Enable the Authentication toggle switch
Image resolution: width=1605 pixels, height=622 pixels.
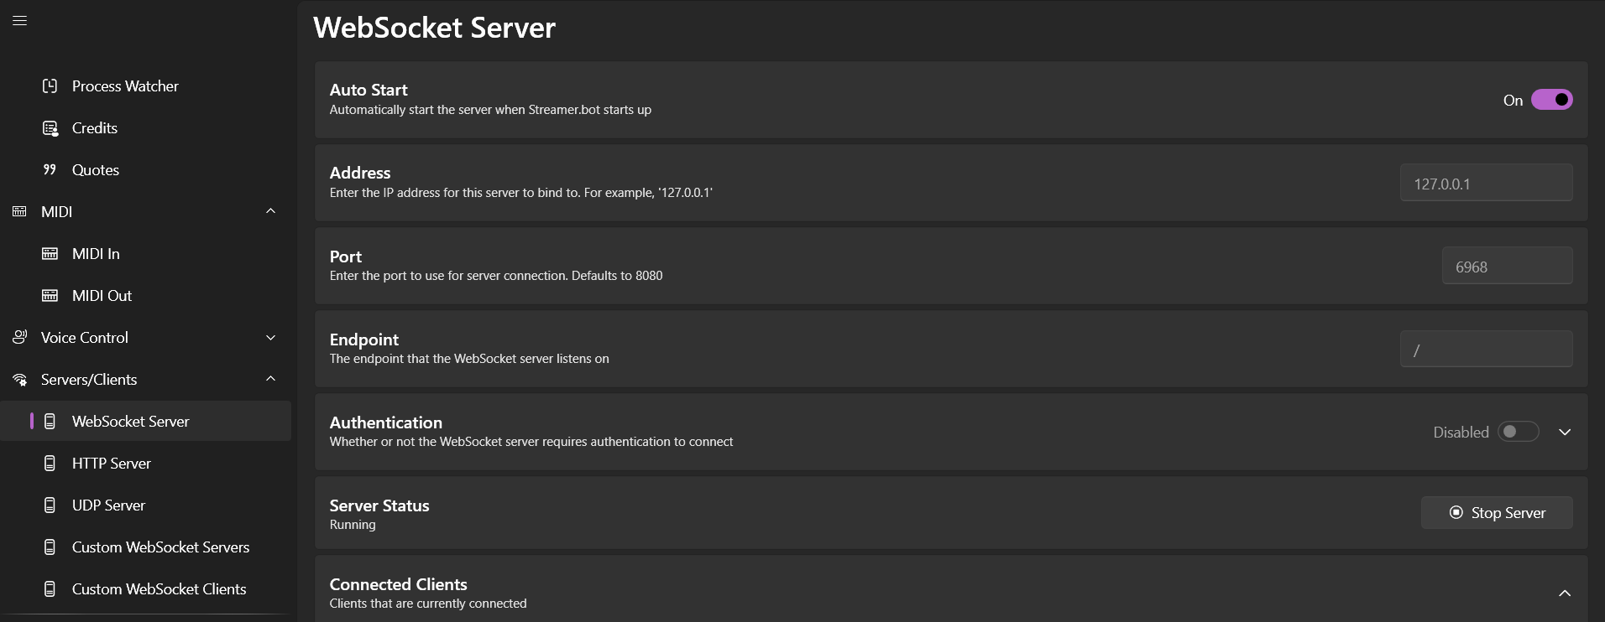tap(1518, 432)
